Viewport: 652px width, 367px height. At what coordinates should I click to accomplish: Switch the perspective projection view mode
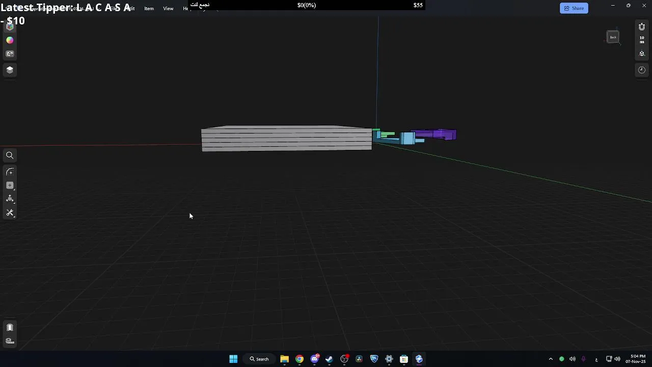642,54
